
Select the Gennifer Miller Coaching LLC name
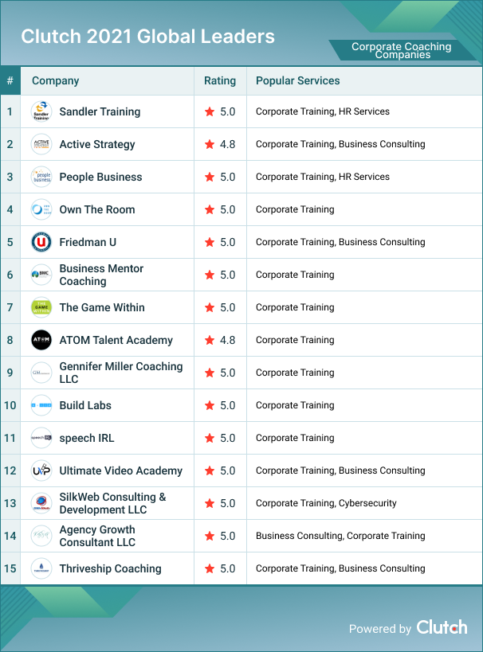(121, 373)
